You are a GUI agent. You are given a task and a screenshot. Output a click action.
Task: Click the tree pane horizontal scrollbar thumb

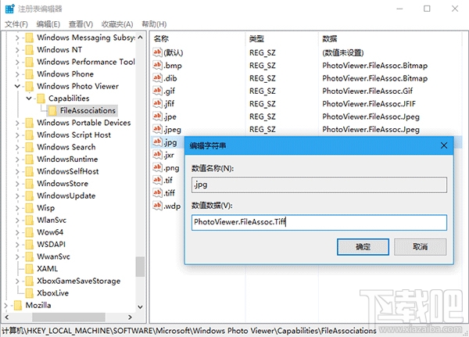[69, 317]
